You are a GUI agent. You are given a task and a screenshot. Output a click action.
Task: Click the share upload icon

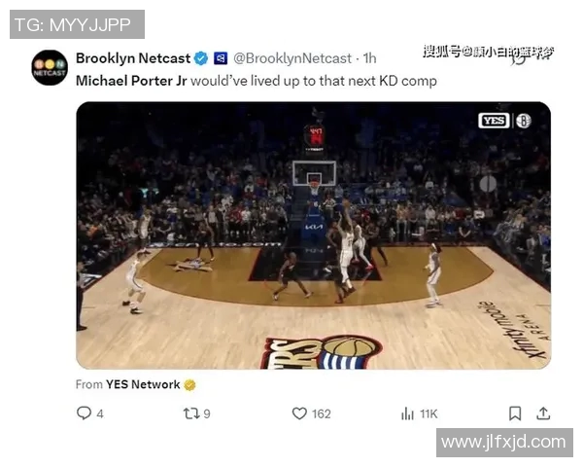click(543, 413)
